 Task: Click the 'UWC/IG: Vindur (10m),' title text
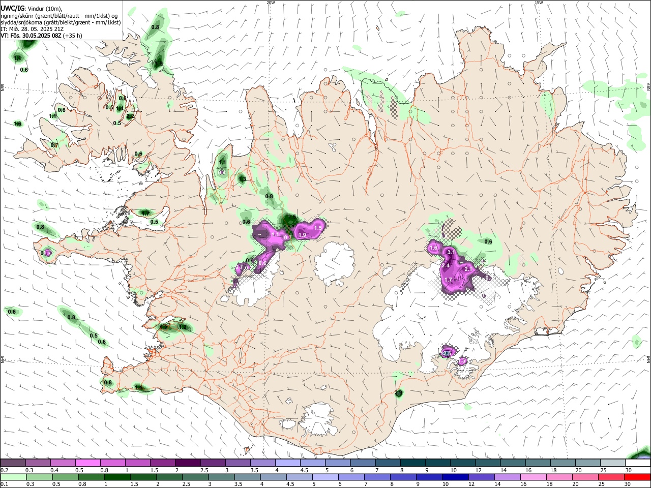point(32,9)
